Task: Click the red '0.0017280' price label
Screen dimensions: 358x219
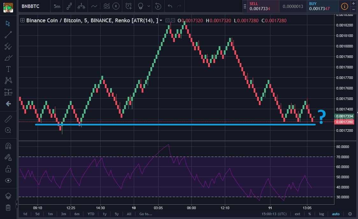Action: tap(344, 122)
